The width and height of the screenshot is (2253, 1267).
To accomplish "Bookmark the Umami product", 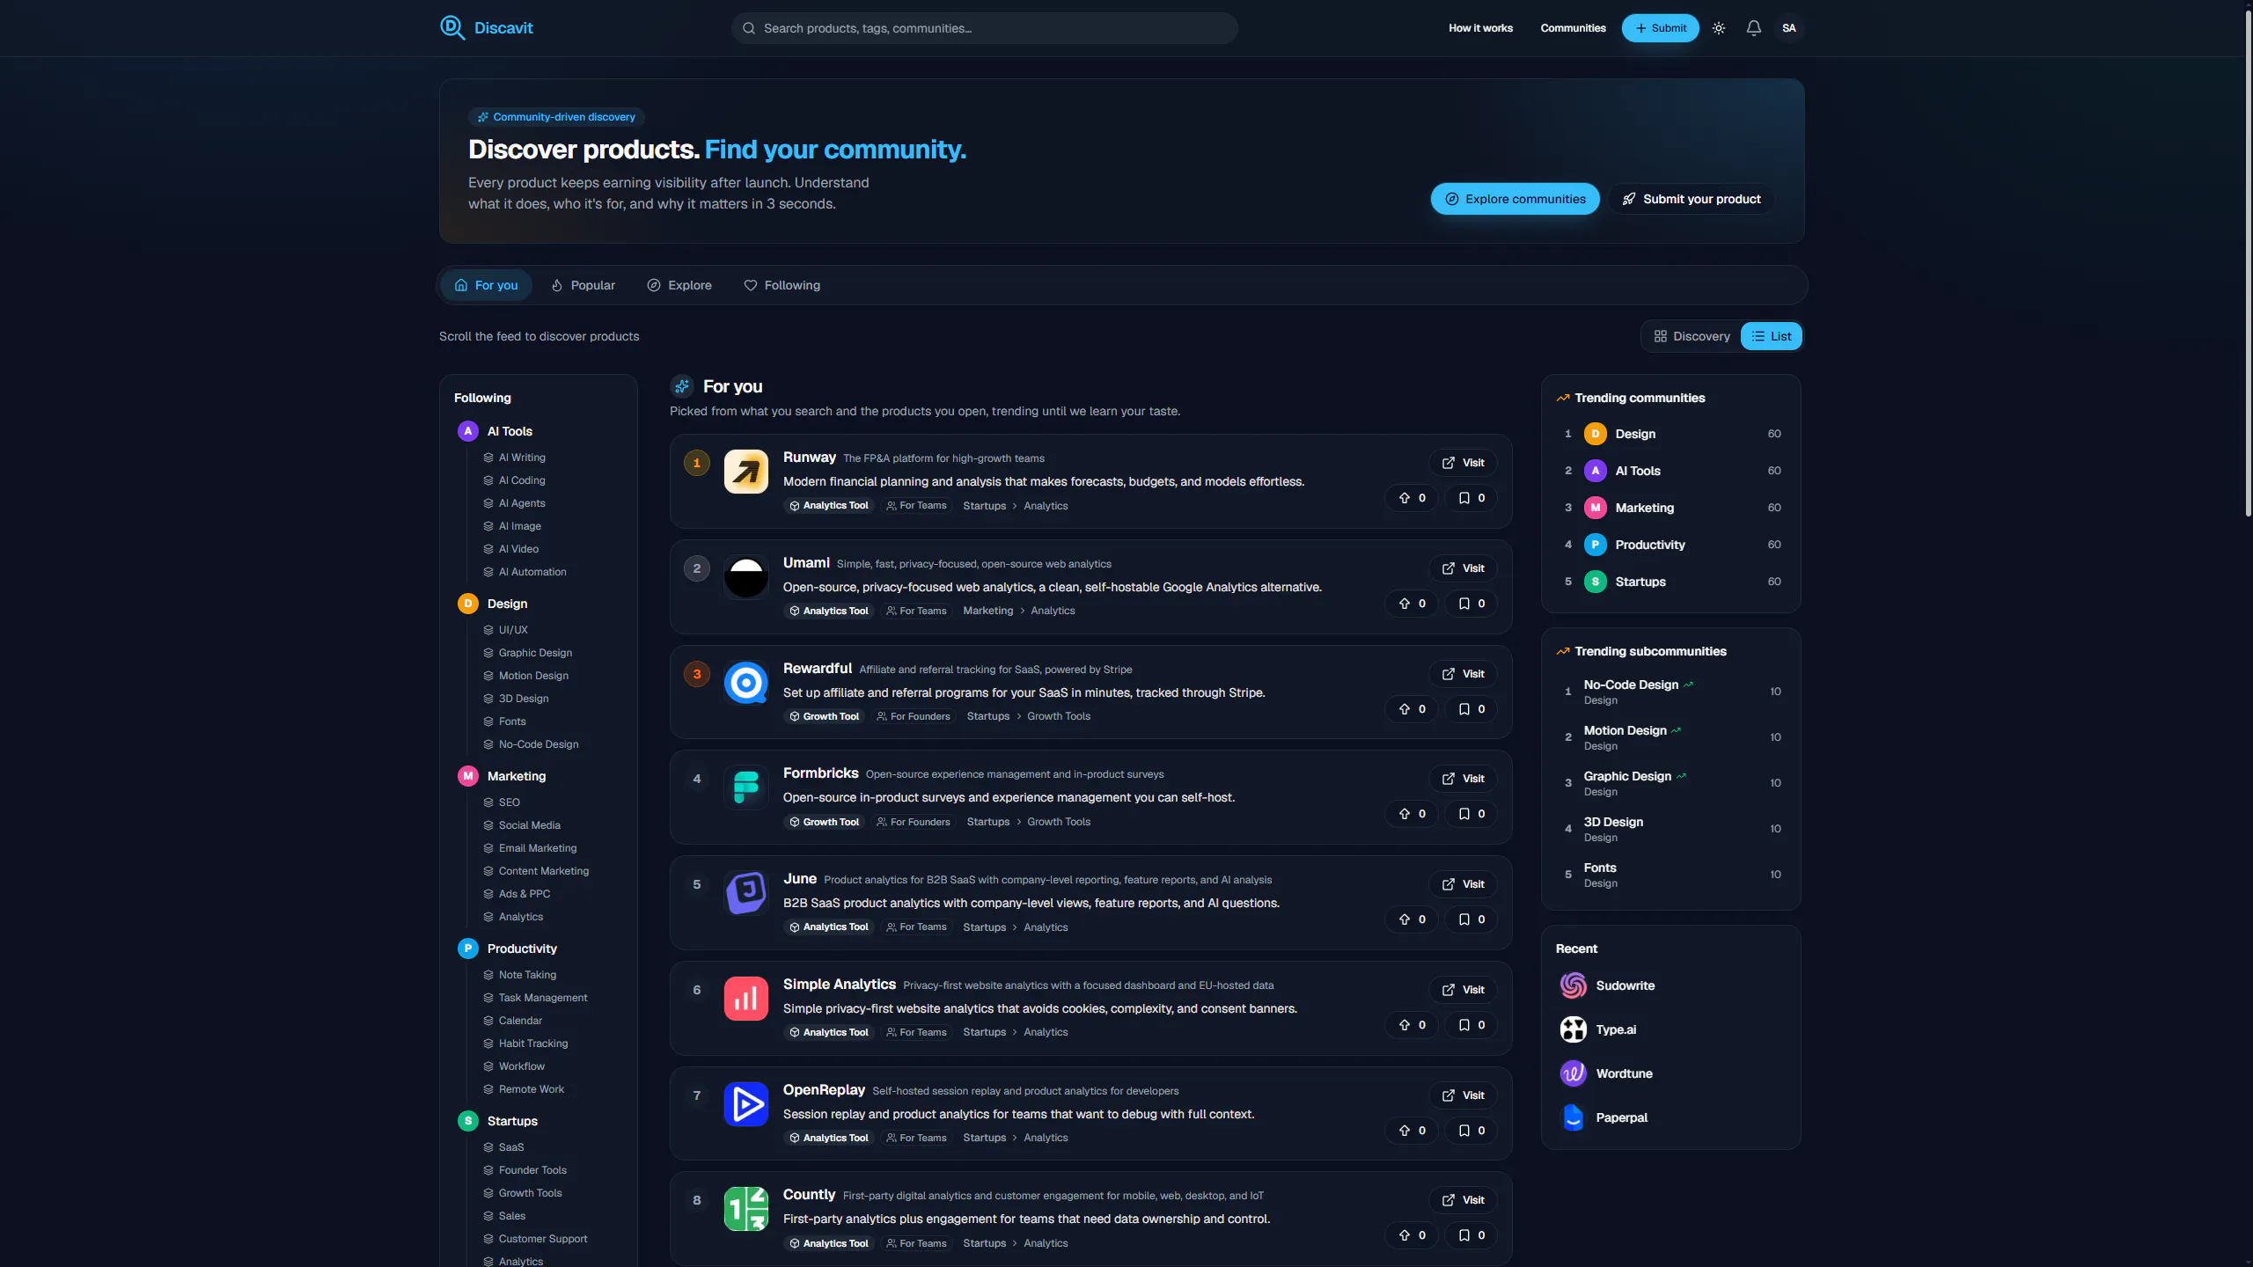I will click(1471, 604).
